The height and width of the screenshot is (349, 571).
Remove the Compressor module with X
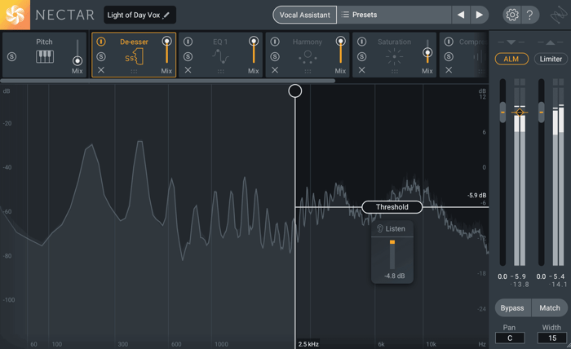click(x=449, y=70)
